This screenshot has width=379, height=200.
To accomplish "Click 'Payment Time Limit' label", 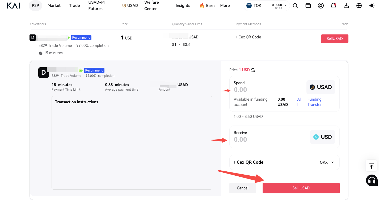I will click(x=66, y=90).
